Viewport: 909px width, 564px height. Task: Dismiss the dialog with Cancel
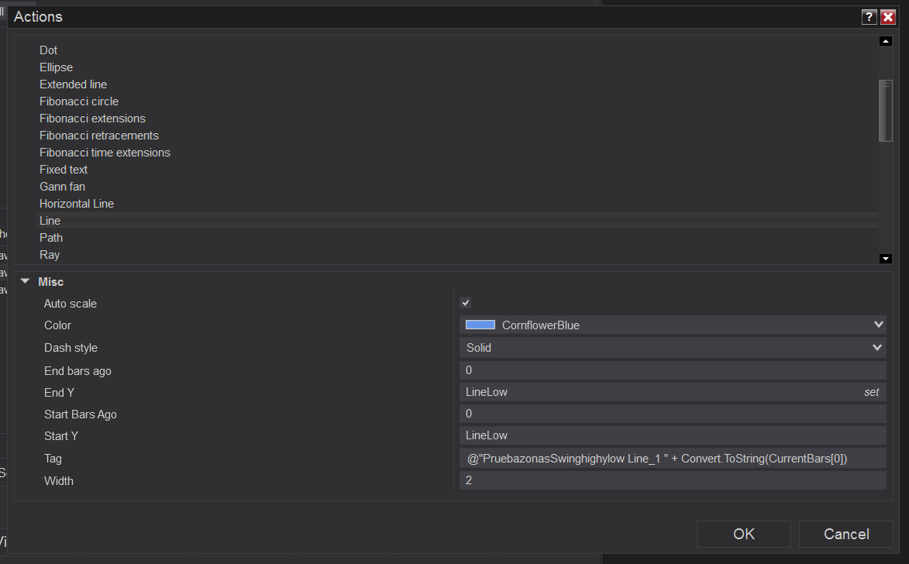coord(845,534)
